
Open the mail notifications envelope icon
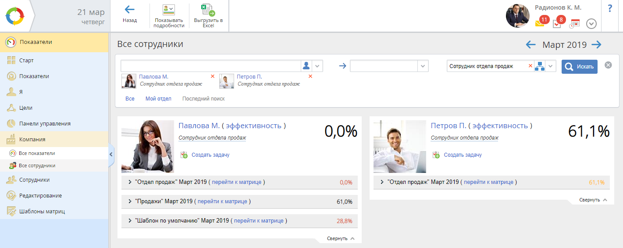540,23
